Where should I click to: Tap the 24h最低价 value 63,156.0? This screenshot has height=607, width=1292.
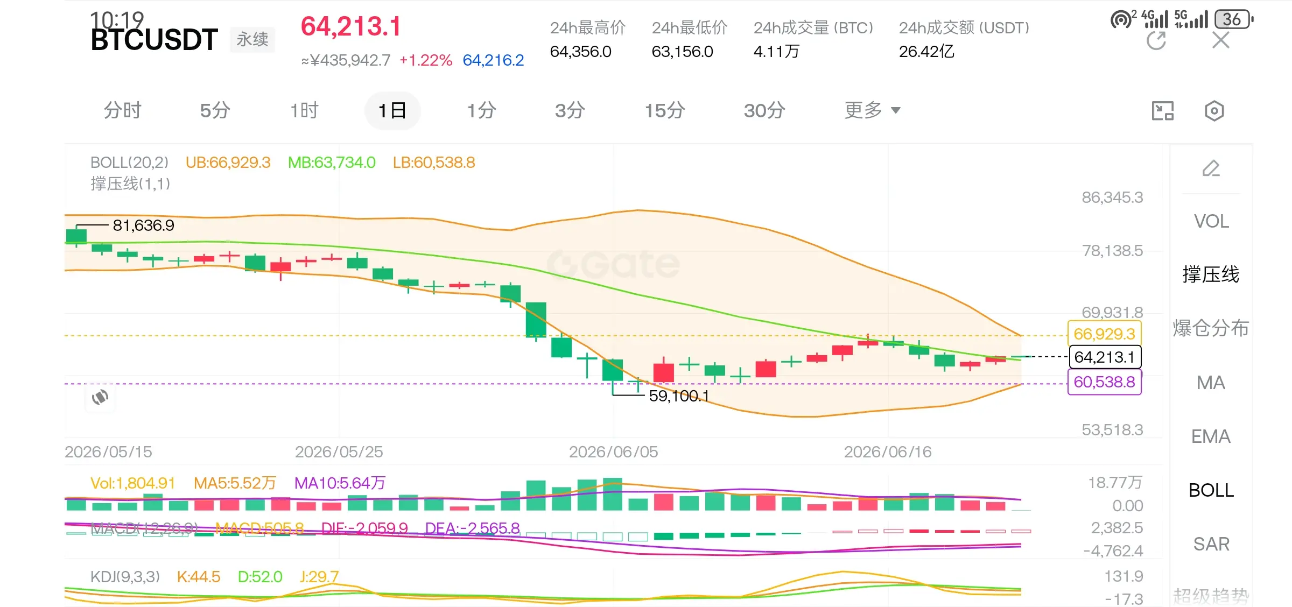click(x=682, y=52)
